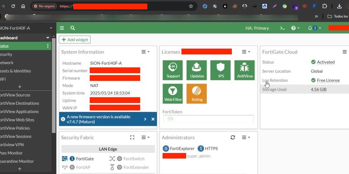Open the System Information widget menu
349x174 pixels.
[146, 52]
